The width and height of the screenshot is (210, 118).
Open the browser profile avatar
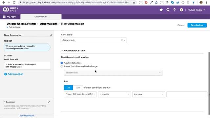201,2
